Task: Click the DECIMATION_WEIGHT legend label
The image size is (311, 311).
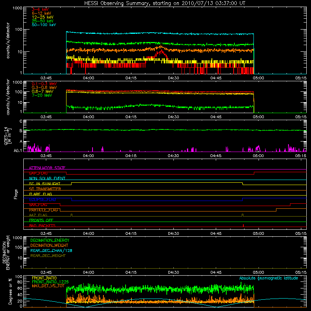Action: tap(49, 245)
